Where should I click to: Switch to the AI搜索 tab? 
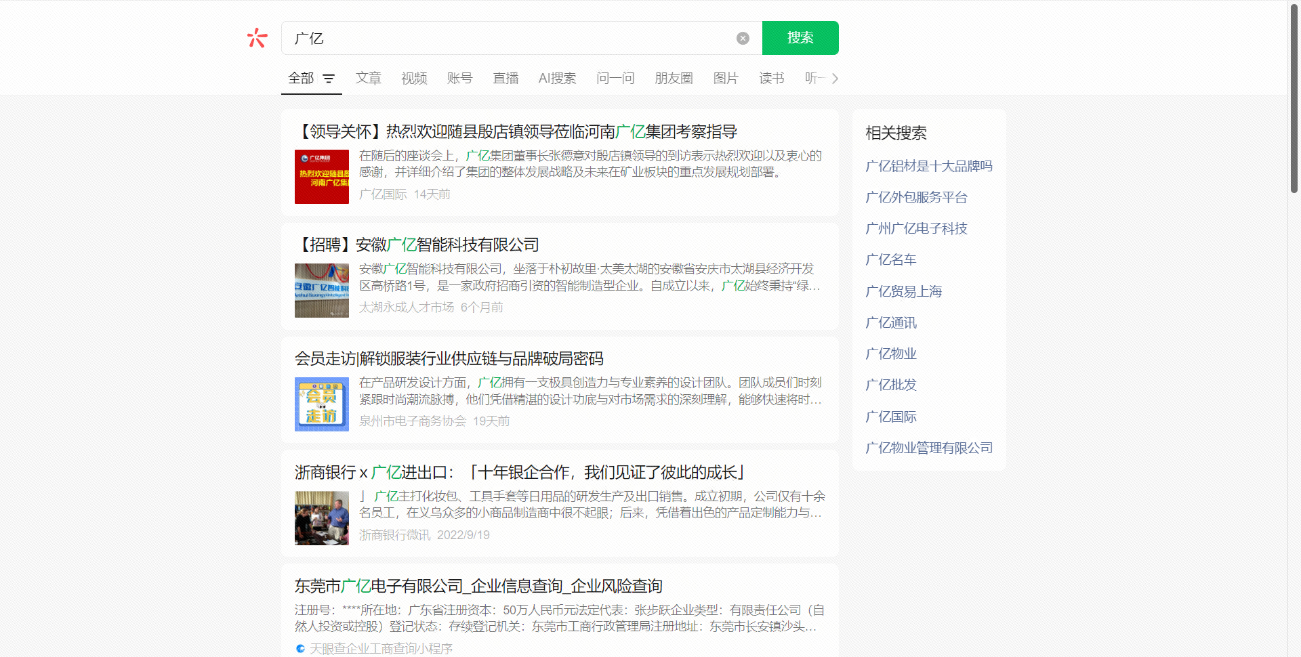557,79
